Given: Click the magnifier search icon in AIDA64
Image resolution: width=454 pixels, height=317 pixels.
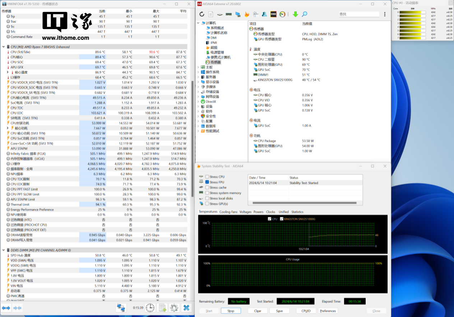Looking at the screenshot, I should (304, 14).
